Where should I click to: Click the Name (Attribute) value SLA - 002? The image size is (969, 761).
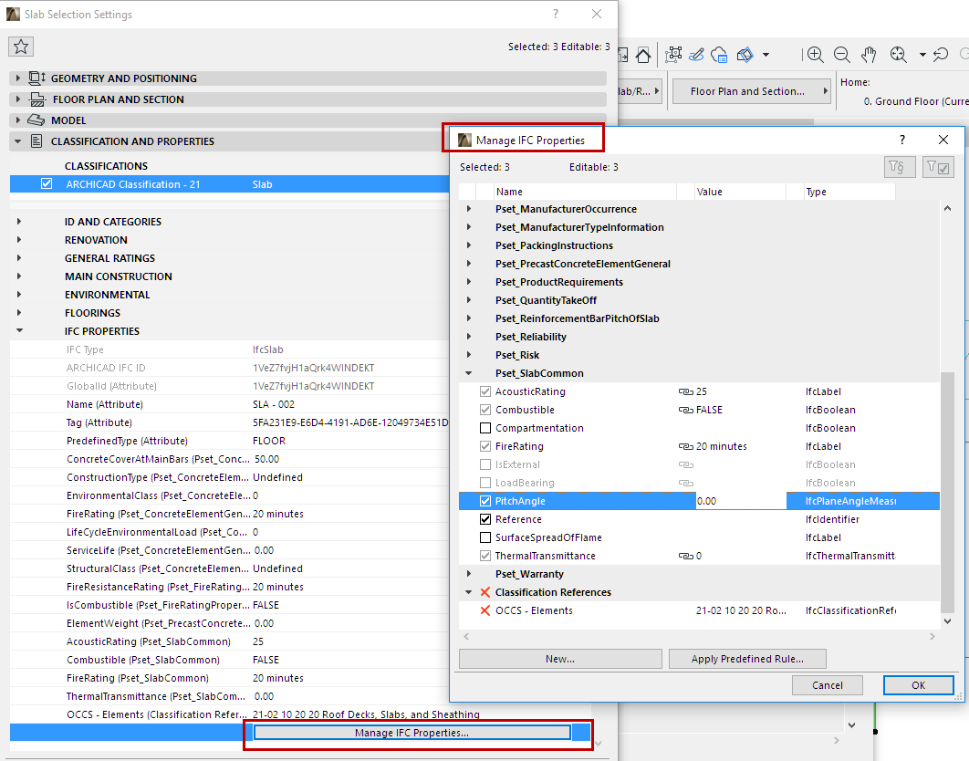(274, 404)
